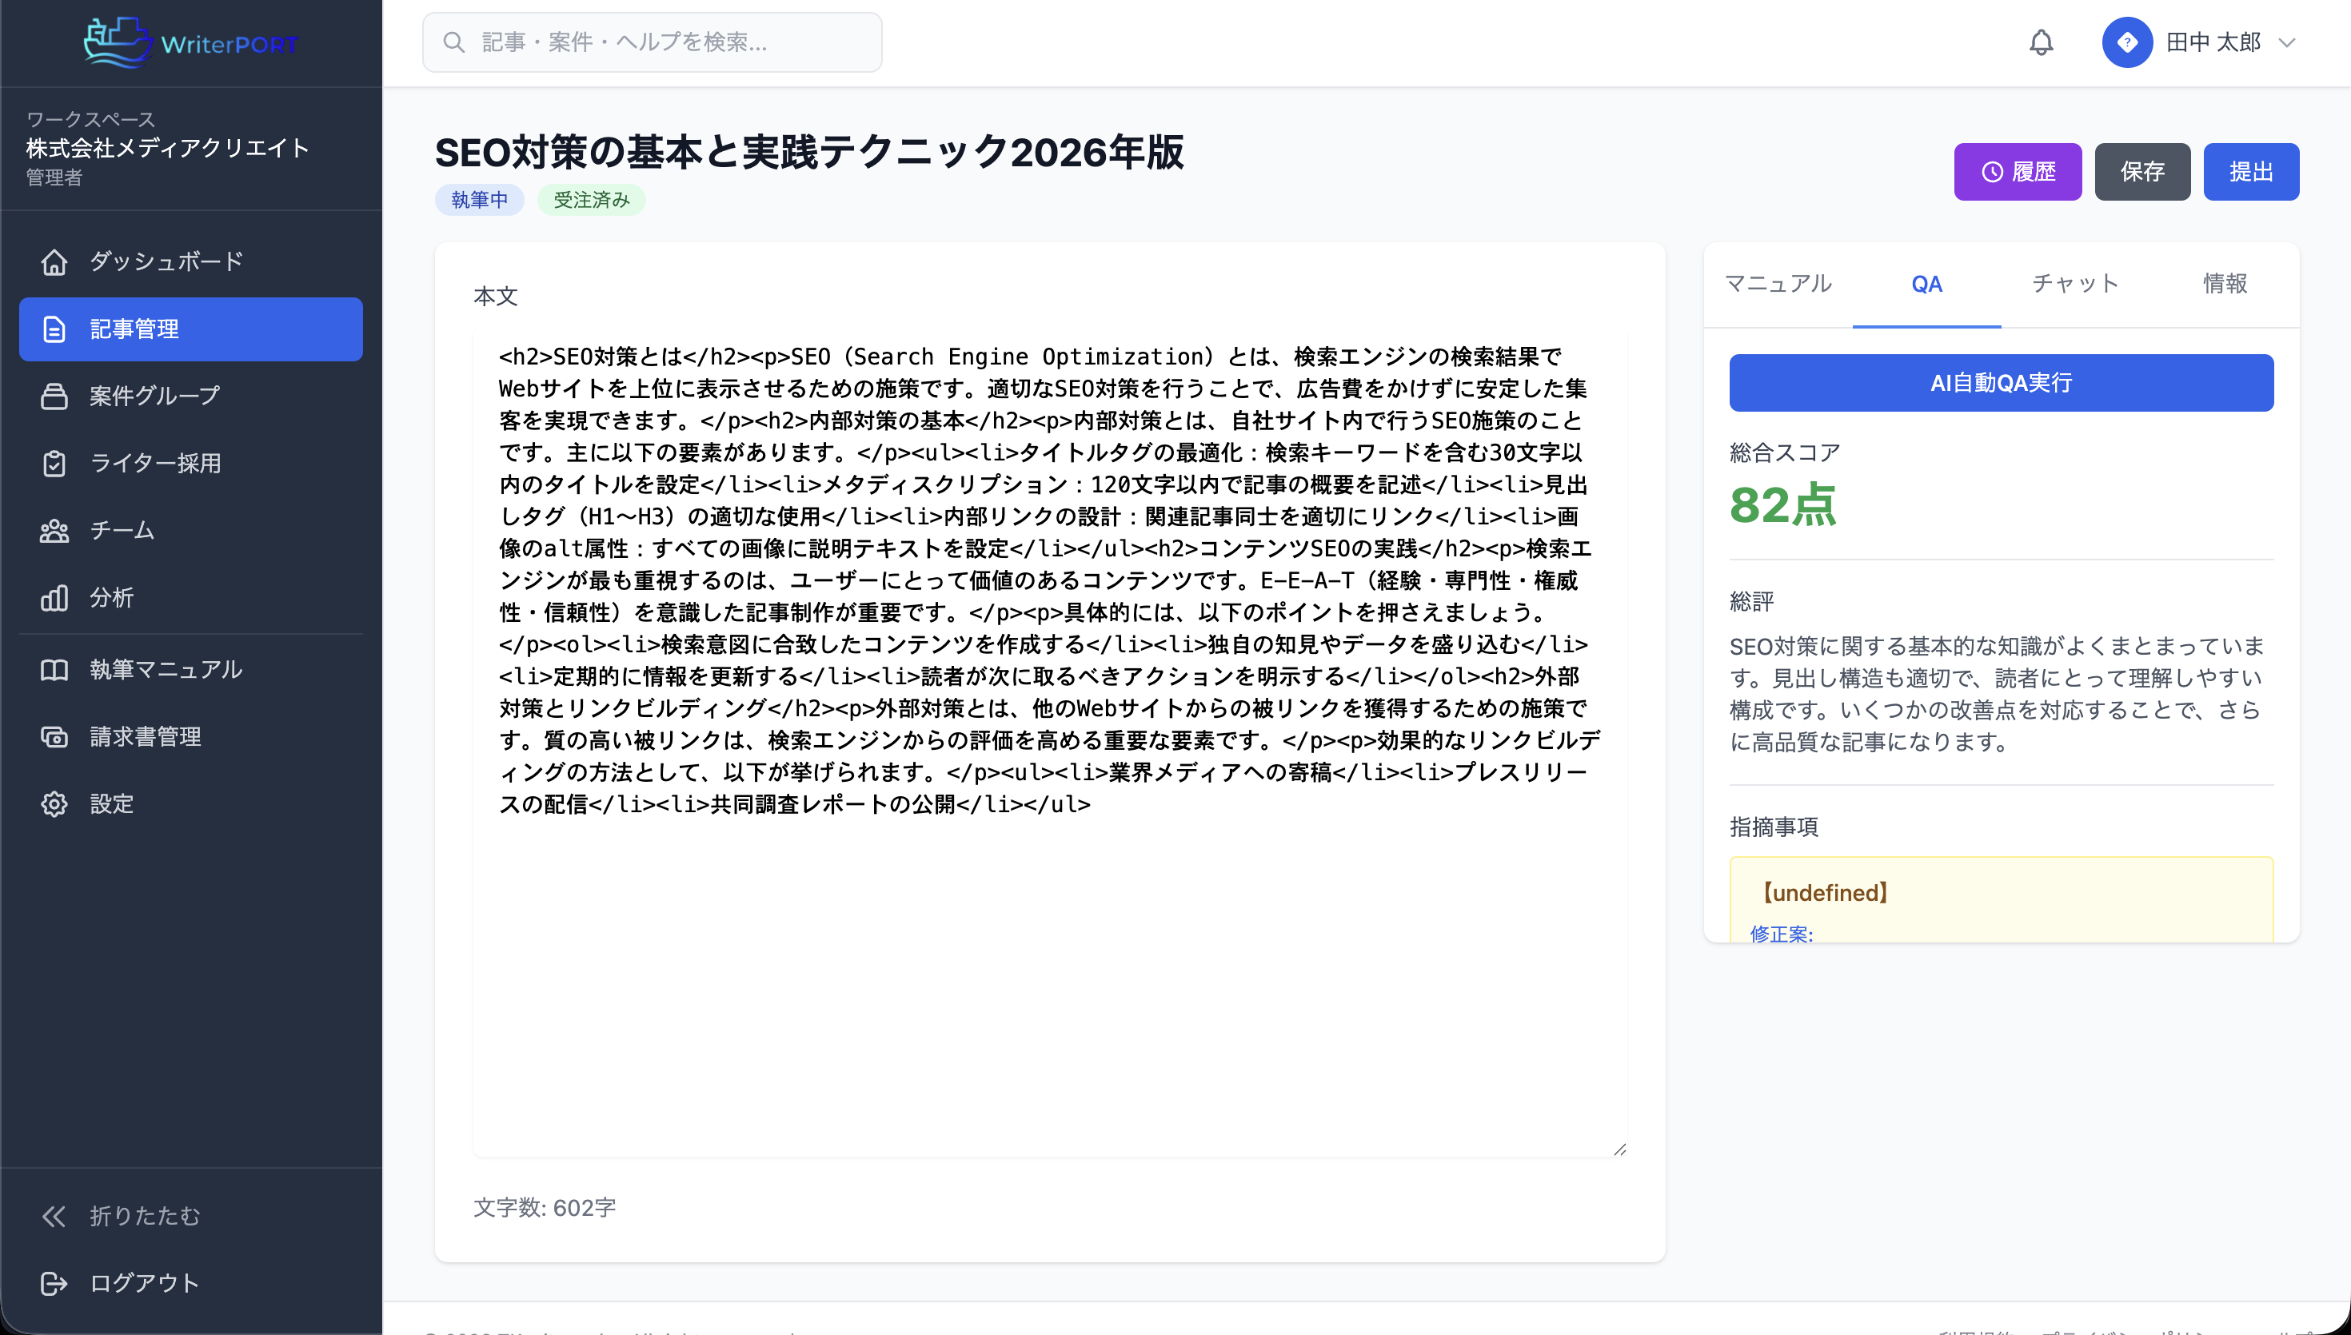The height and width of the screenshot is (1335, 2351).
Task: Select 案件グループ in the sidebar
Action: coord(191,396)
